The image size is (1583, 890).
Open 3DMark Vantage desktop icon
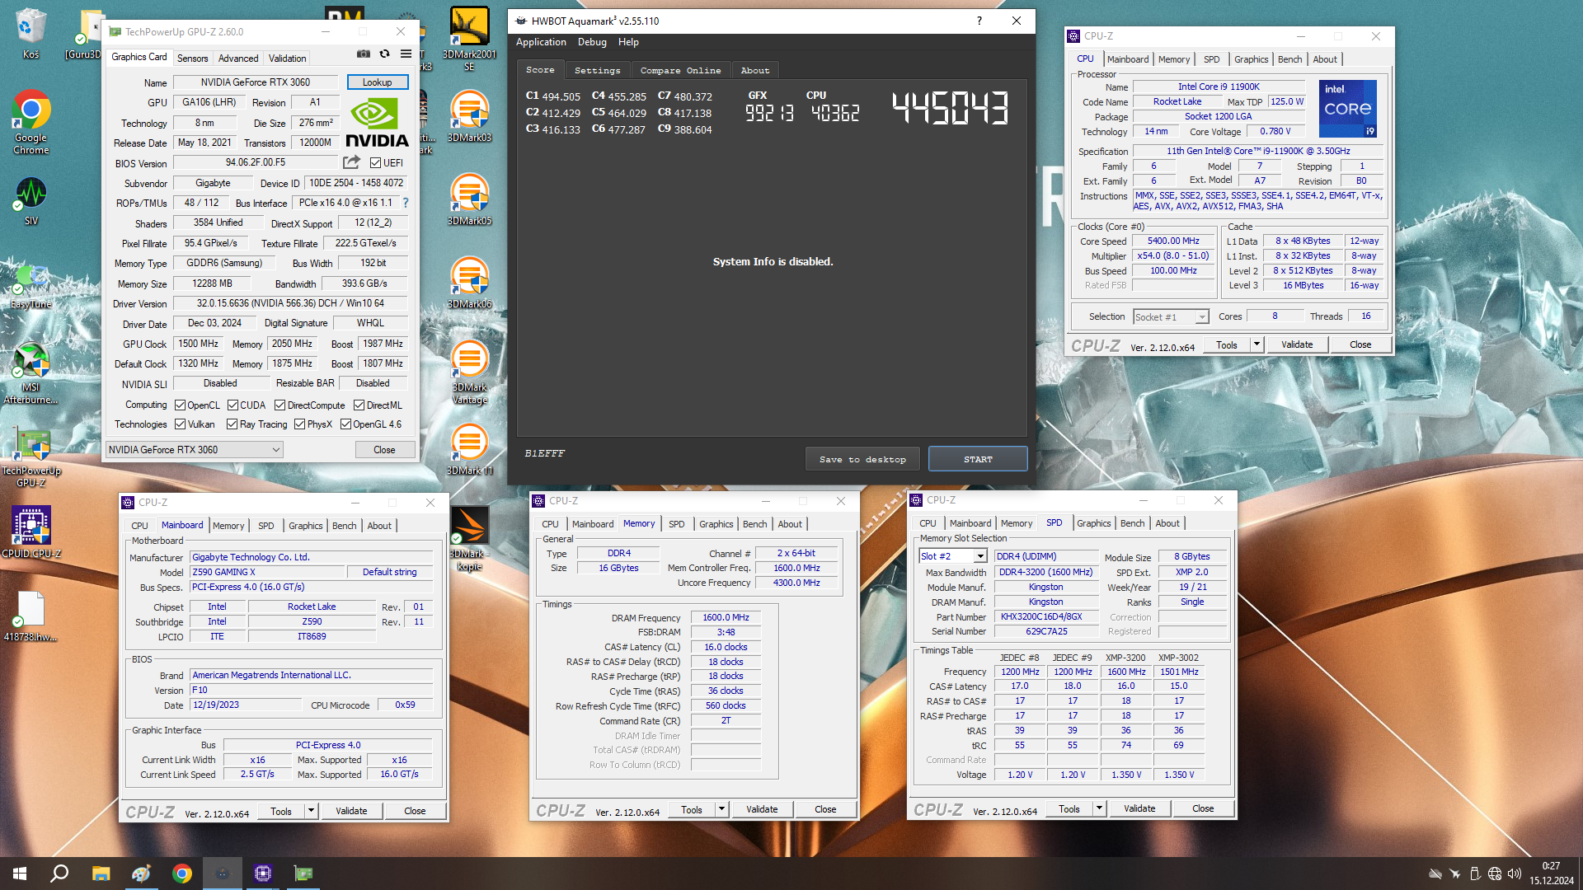[x=469, y=372]
